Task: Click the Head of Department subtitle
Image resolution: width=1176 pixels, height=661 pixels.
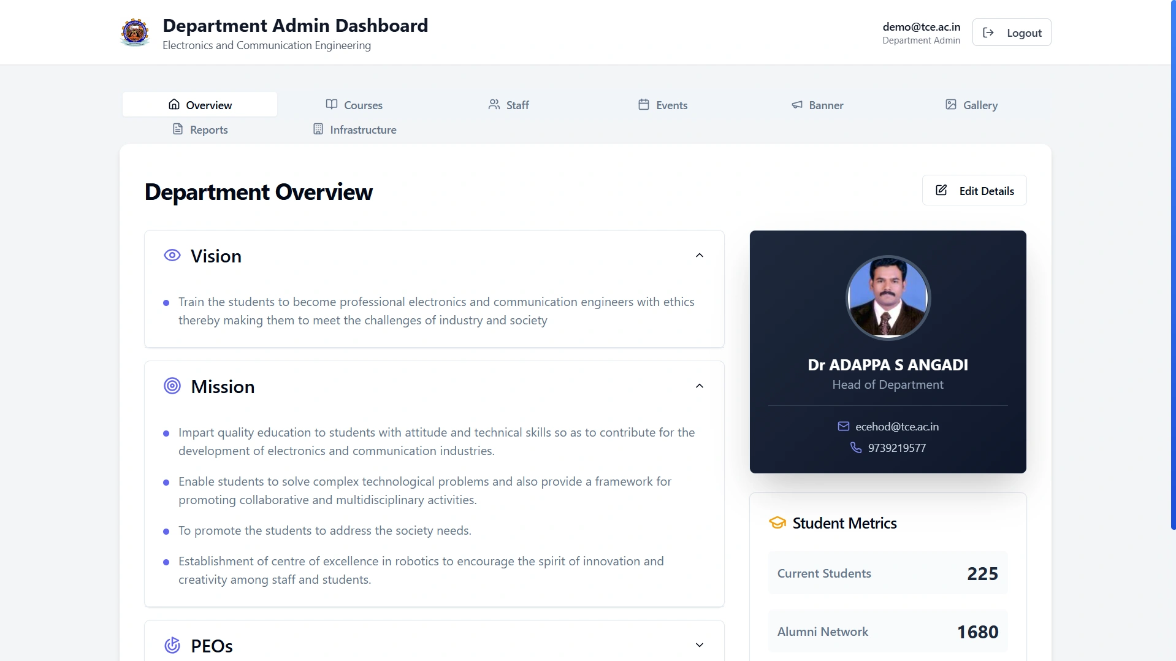Action: [888, 384]
